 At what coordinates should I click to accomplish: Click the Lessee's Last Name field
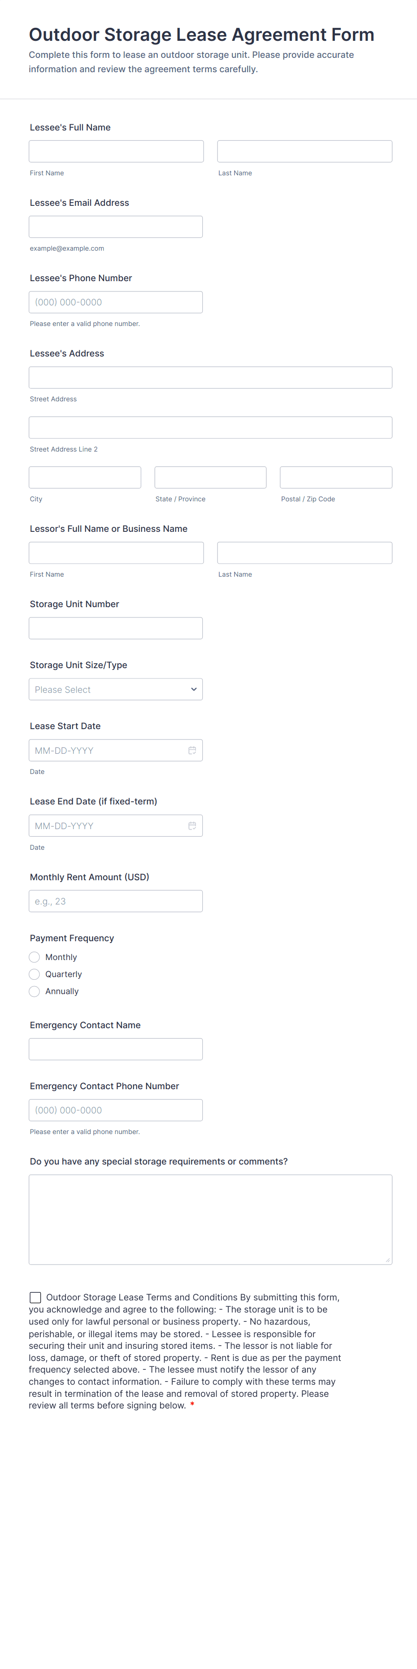[x=304, y=152]
